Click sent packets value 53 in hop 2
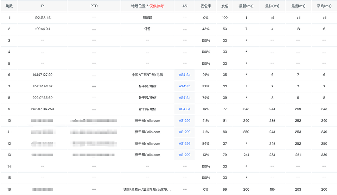337x195 pixels. (x=225, y=29)
